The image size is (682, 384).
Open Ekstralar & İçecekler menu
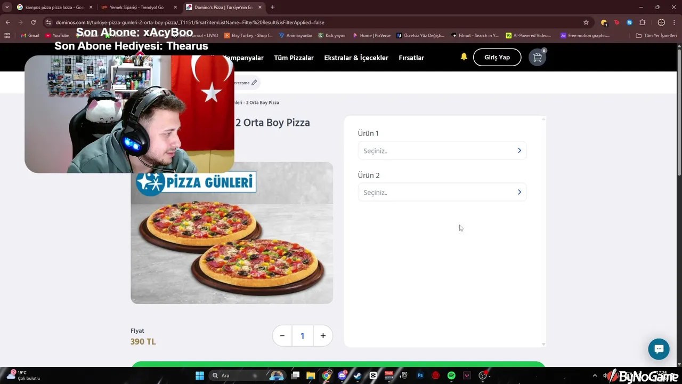tap(356, 58)
